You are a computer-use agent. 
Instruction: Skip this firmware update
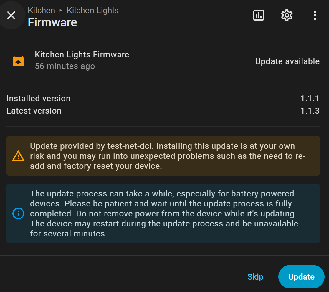[x=255, y=277]
